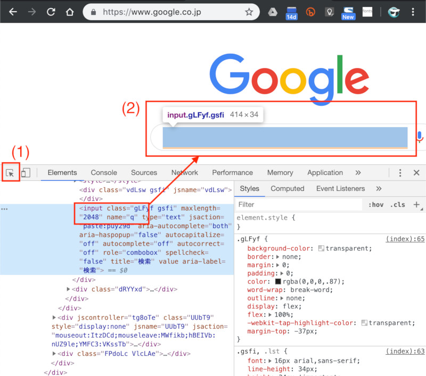Open hidden panels with the chevron arrows
The height and width of the screenshot is (376, 426).
358,172
